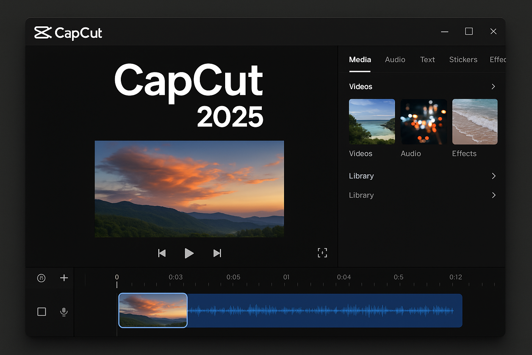Play the video preview
532x355 pixels.
189,253
